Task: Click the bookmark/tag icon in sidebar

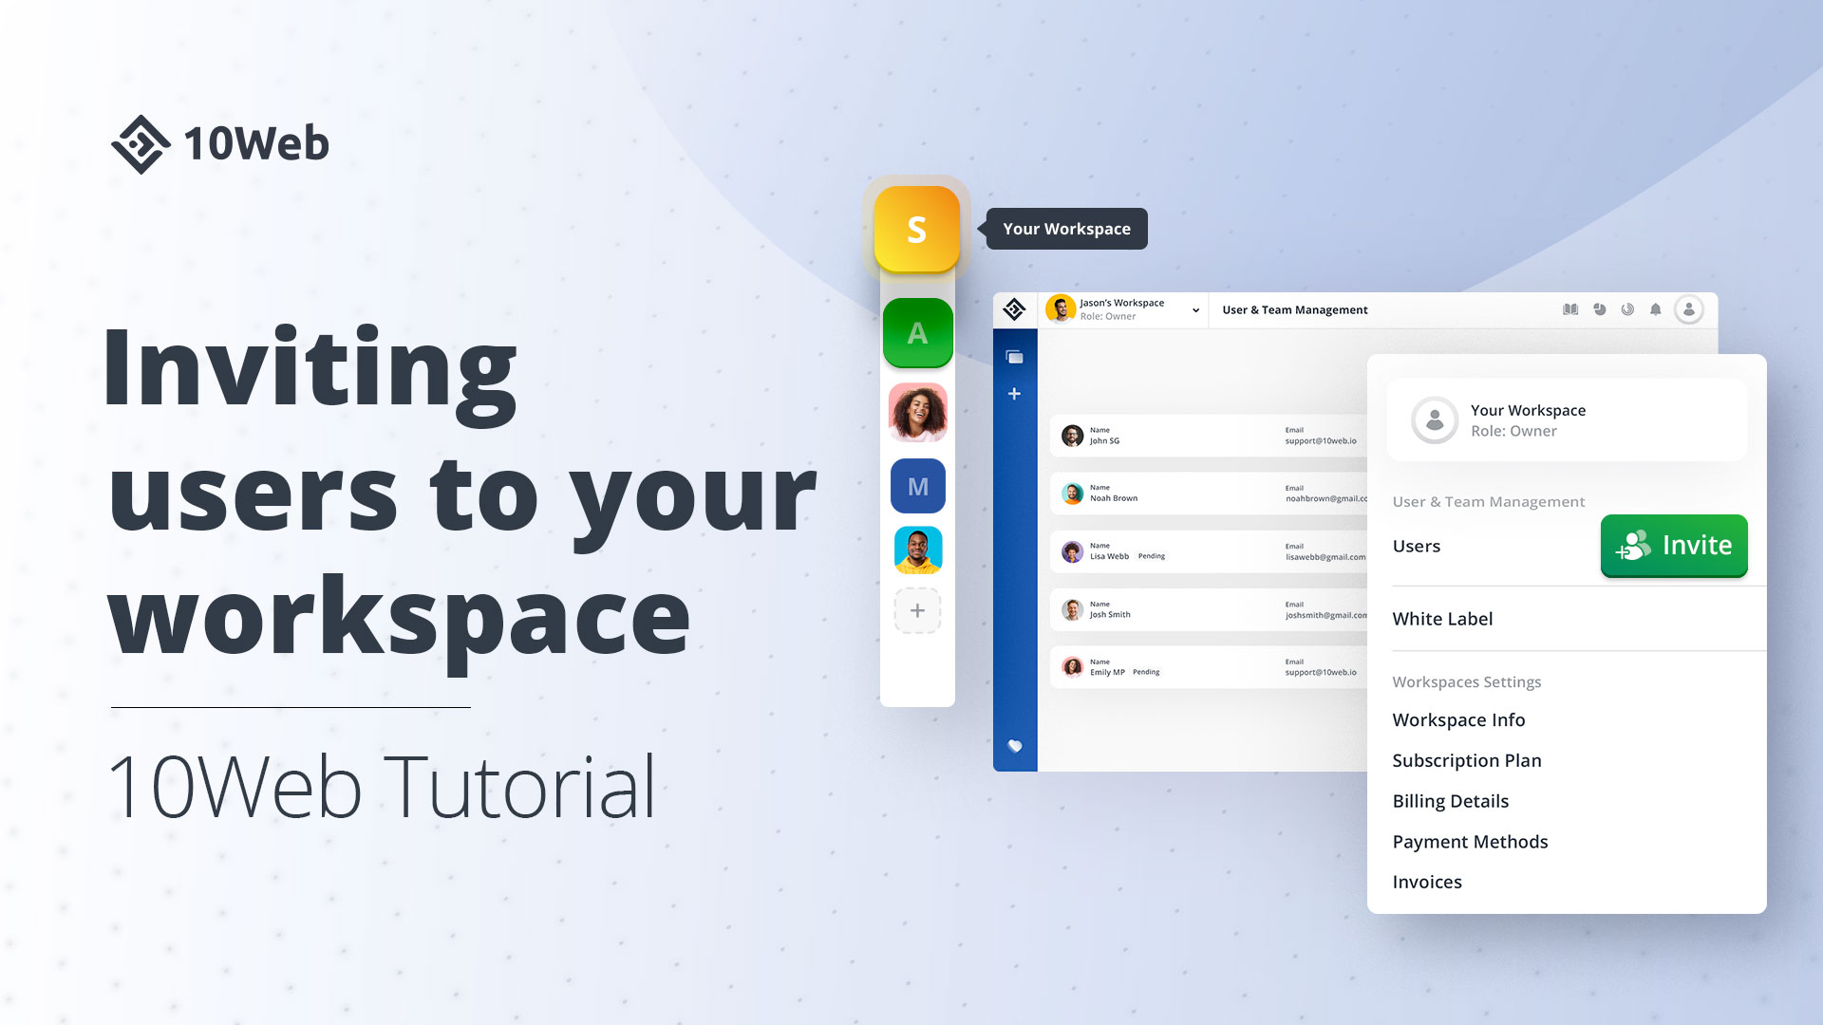Action: point(1017,746)
